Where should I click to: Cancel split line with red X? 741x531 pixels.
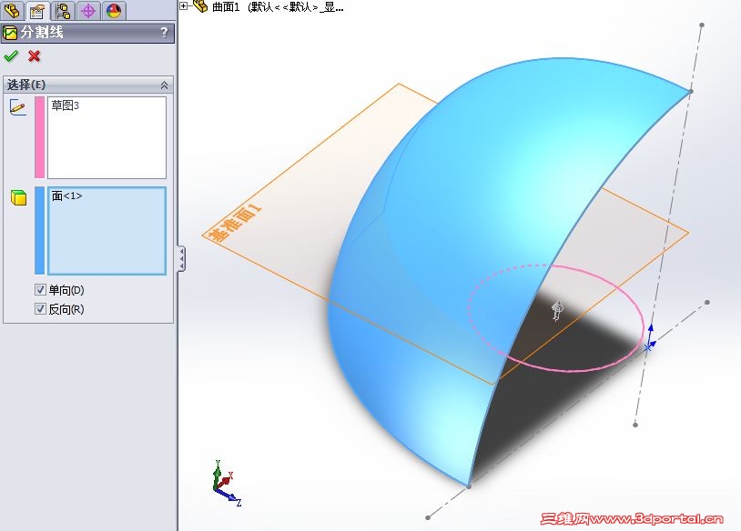pos(34,56)
